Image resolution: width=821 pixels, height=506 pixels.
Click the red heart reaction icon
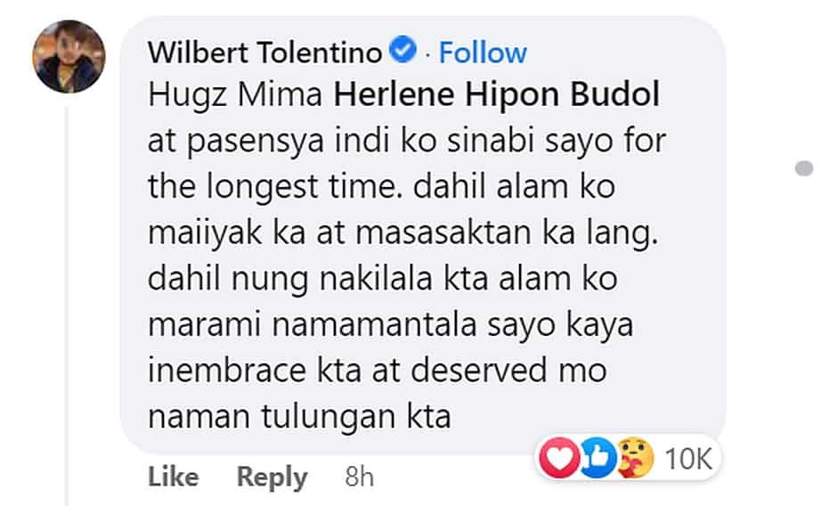(559, 458)
